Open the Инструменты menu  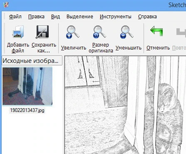pos(116,17)
